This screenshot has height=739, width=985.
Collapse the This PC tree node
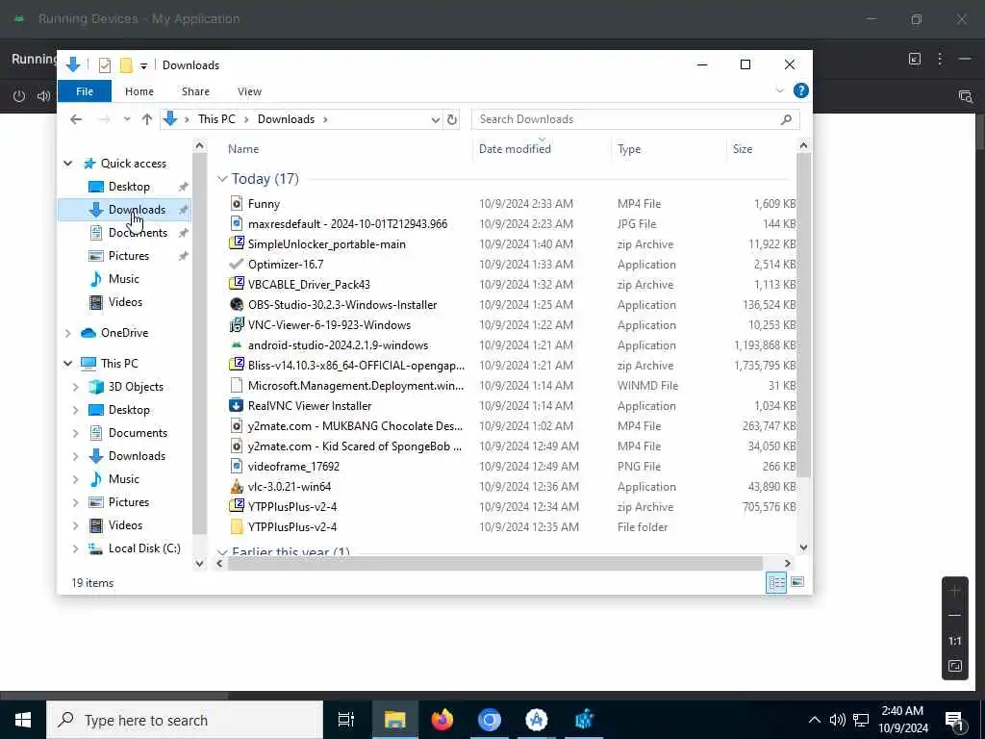tap(68, 363)
